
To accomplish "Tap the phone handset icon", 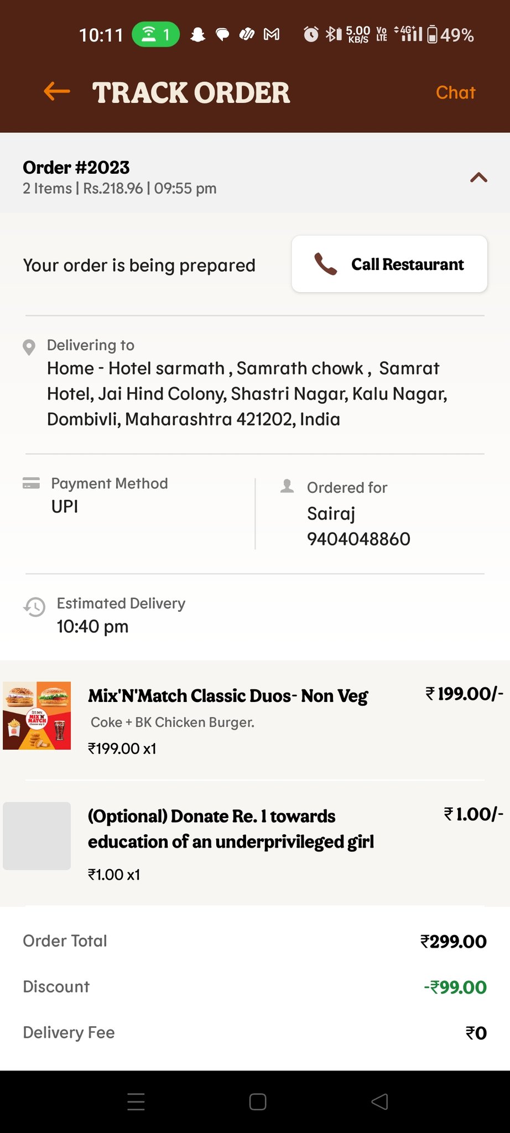I will [326, 264].
